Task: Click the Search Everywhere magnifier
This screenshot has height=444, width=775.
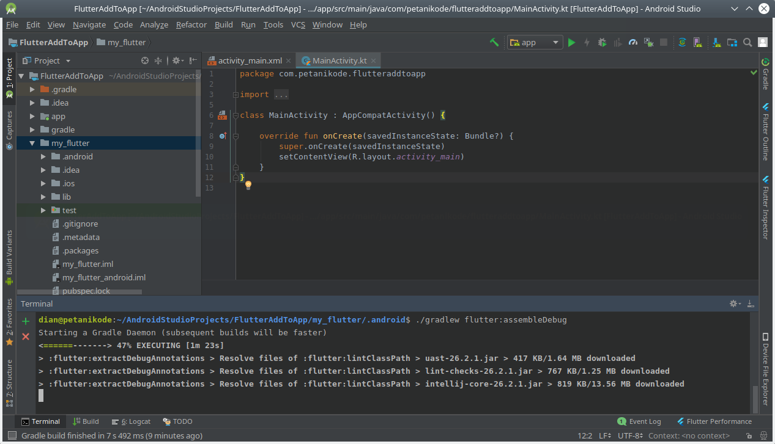Action: pyautogui.click(x=747, y=42)
